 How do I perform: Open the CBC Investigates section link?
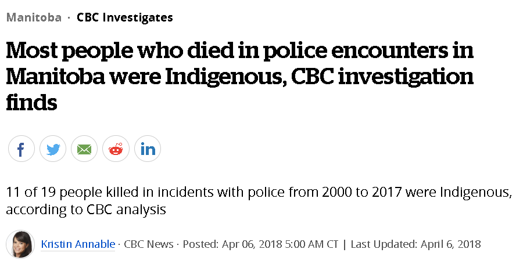tap(125, 17)
